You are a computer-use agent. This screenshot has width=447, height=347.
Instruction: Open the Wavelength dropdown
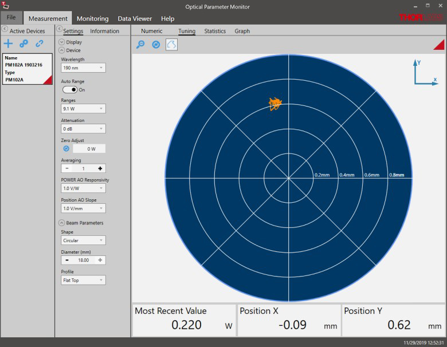click(83, 68)
